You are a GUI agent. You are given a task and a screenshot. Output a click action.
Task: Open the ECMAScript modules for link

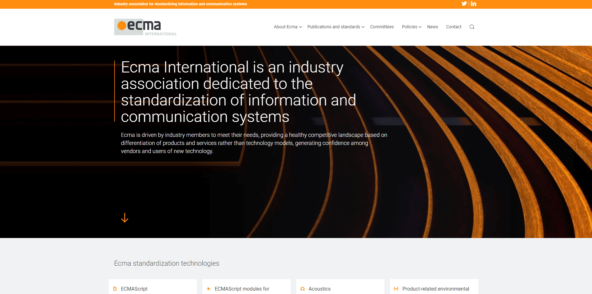click(x=242, y=289)
